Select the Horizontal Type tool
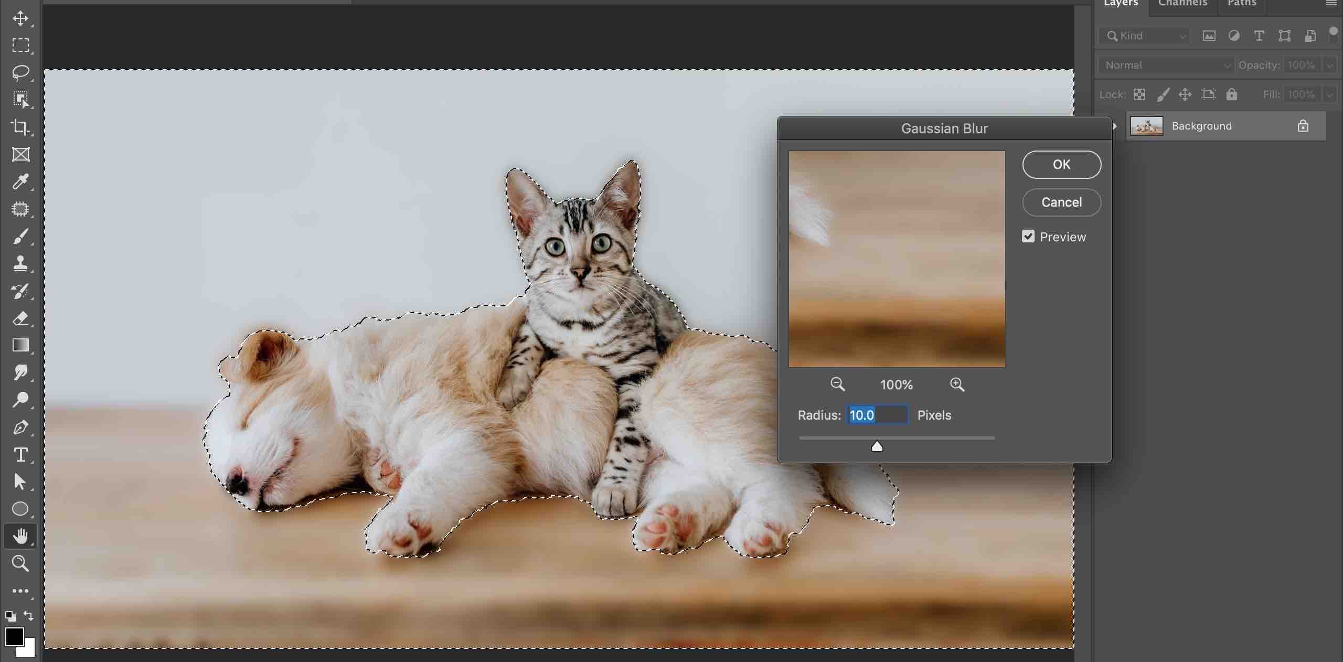The width and height of the screenshot is (1343, 662). tap(20, 454)
